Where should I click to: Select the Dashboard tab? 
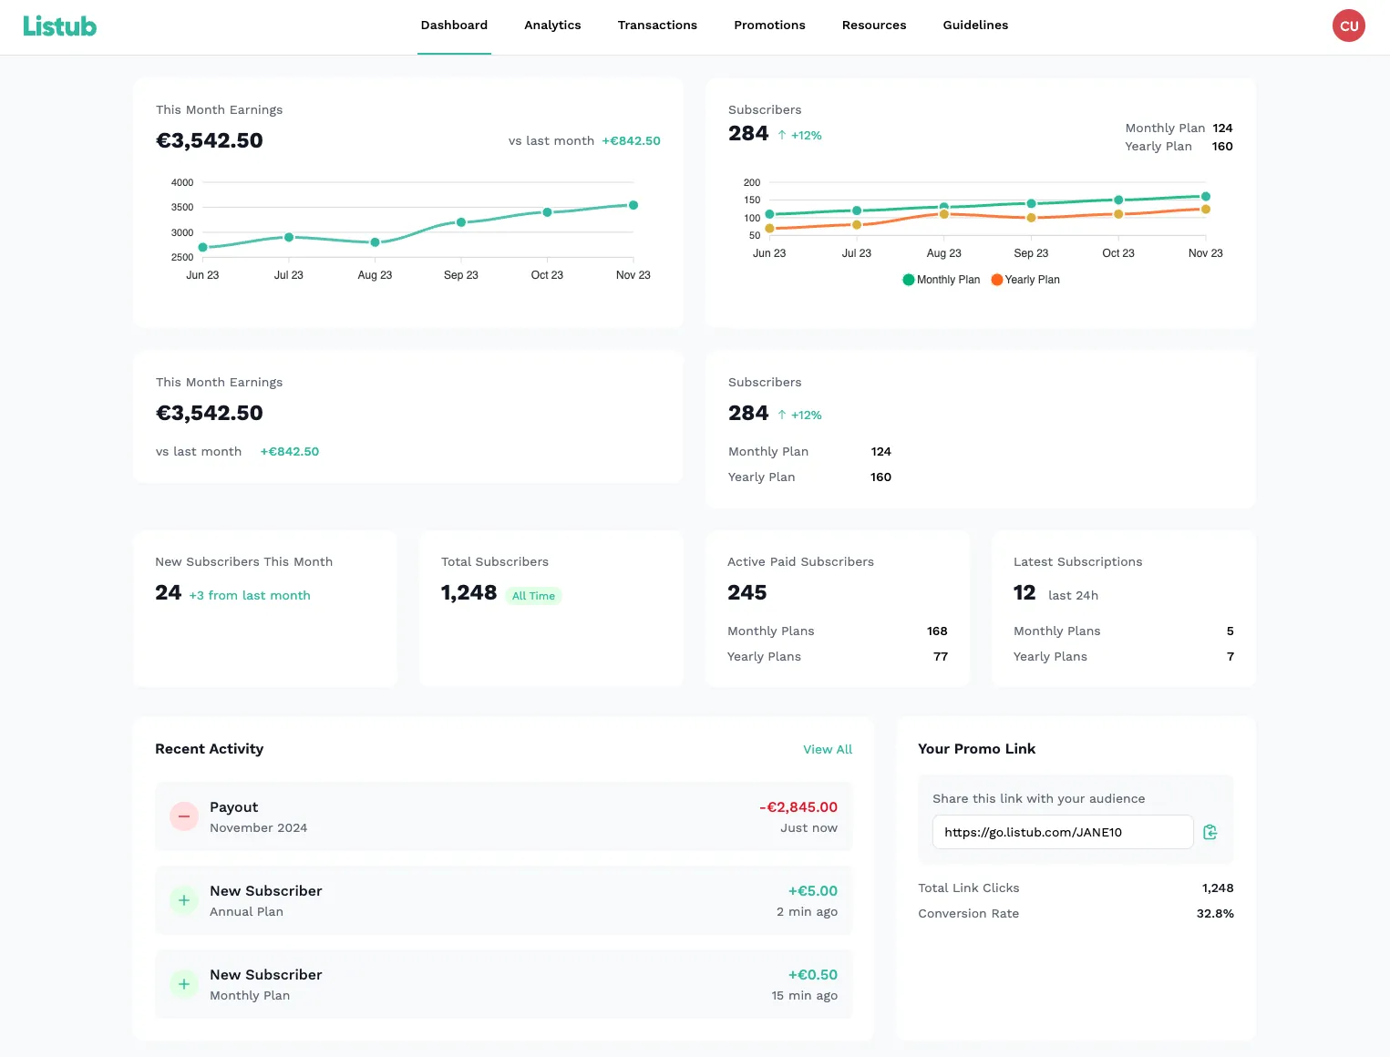click(454, 25)
